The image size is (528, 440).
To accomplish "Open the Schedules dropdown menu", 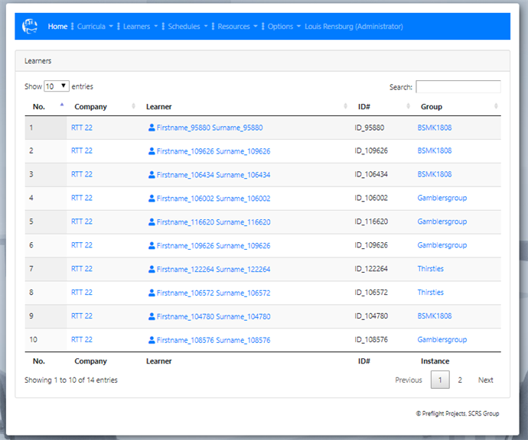I will point(187,27).
